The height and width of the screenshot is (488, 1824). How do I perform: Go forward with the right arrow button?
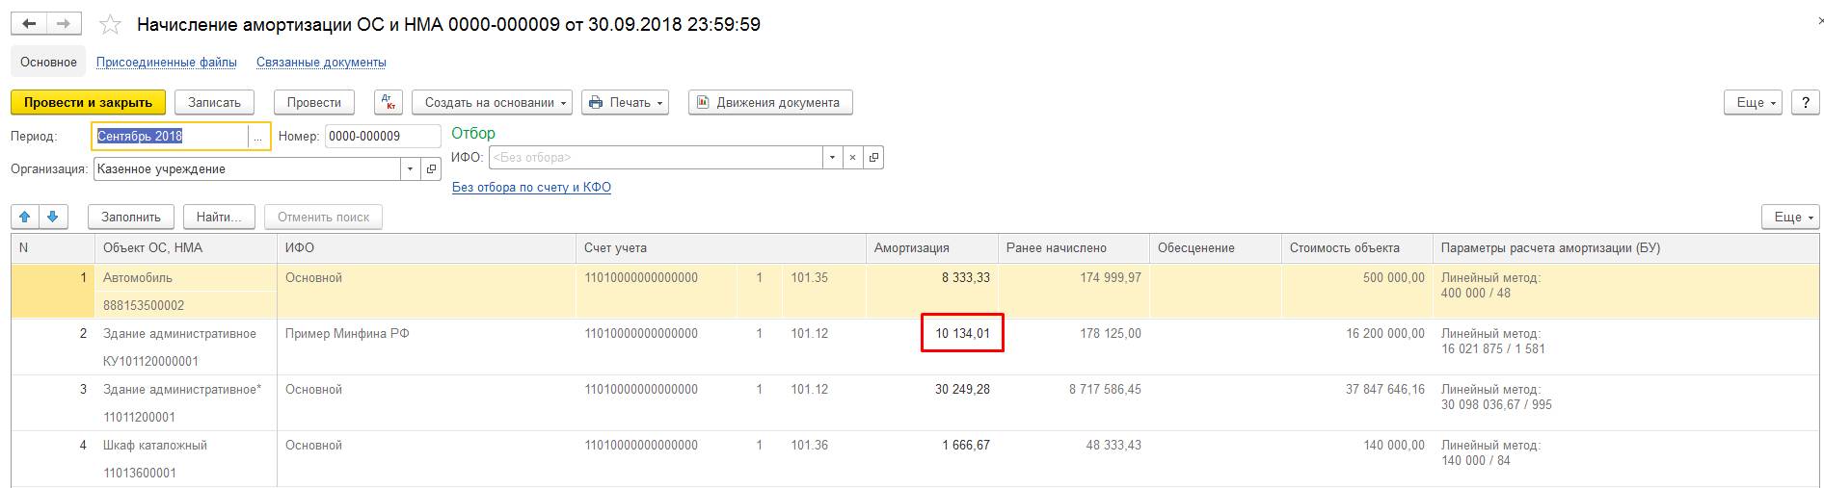(x=64, y=24)
